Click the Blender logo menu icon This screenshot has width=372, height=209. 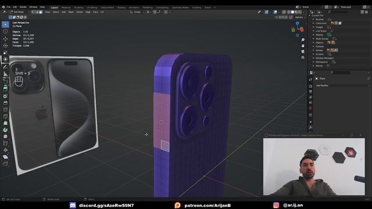3,7
